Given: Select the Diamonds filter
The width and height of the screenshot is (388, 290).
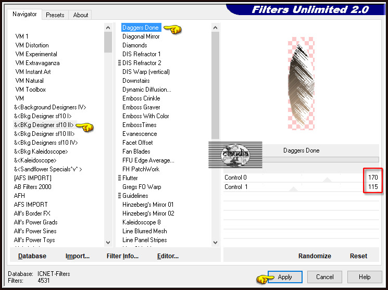Looking at the screenshot, I should [x=134, y=45].
